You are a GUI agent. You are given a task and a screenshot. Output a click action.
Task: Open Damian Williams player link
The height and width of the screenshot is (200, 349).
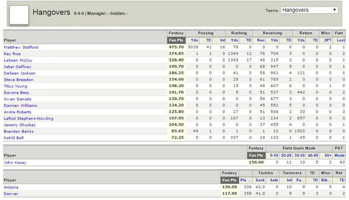click(20, 105)
